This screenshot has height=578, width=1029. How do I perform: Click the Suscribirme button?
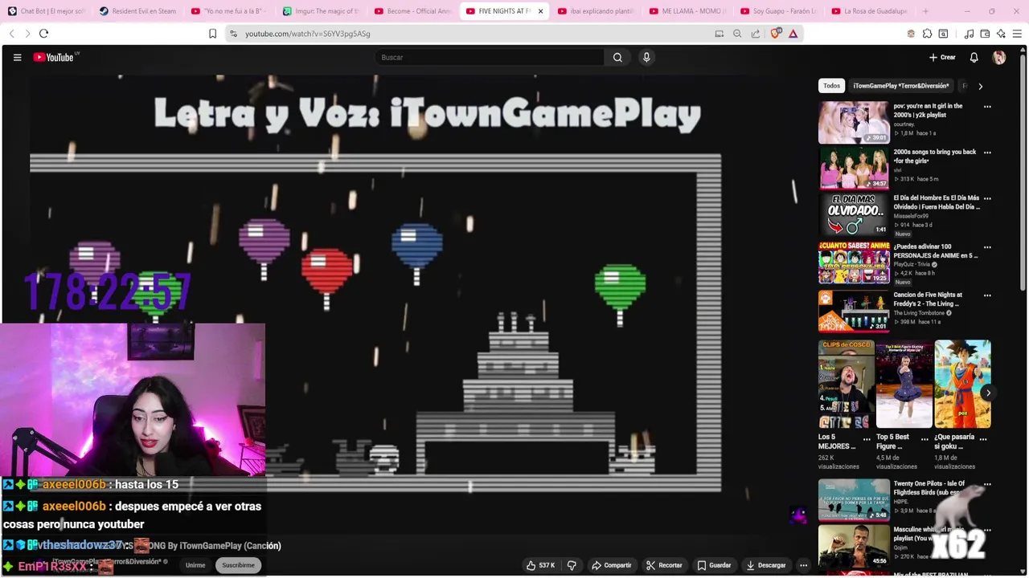[x=238, y=565]
